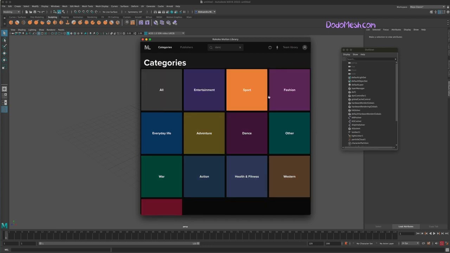450x253 pixels.
Task: Open the No Character Set dropdown
Action: [x=364, y=243]
